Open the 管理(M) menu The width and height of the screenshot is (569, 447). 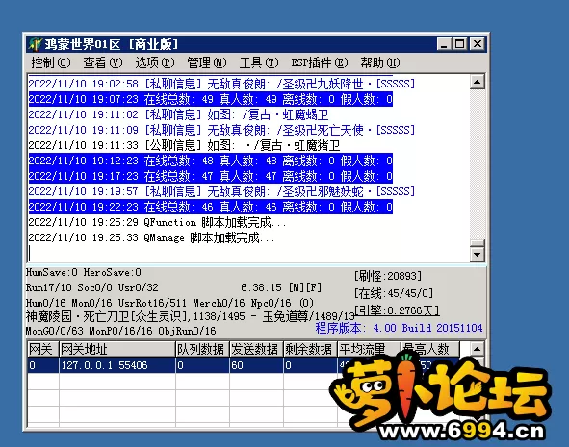206,62
